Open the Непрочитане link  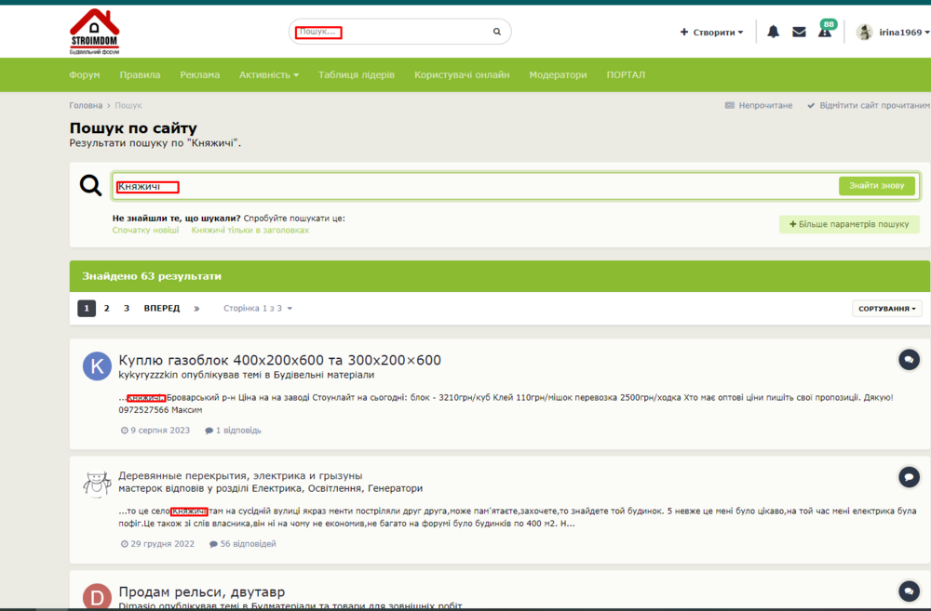point(759,106)
